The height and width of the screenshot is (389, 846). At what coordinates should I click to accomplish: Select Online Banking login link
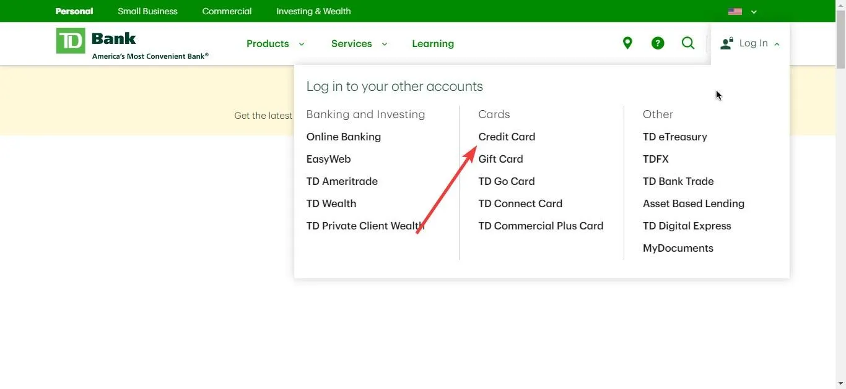tap(344, 137)
